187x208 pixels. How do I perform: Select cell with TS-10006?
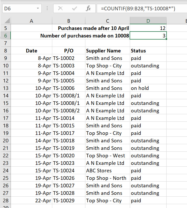coord(69,88)
